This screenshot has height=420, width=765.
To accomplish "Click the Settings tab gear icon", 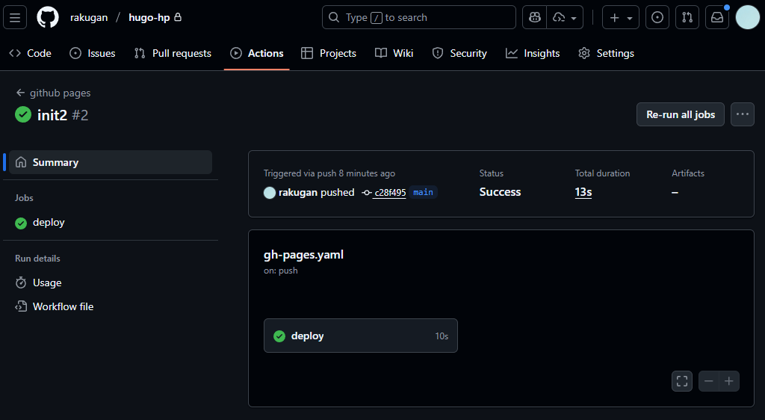I will (584, 53).
